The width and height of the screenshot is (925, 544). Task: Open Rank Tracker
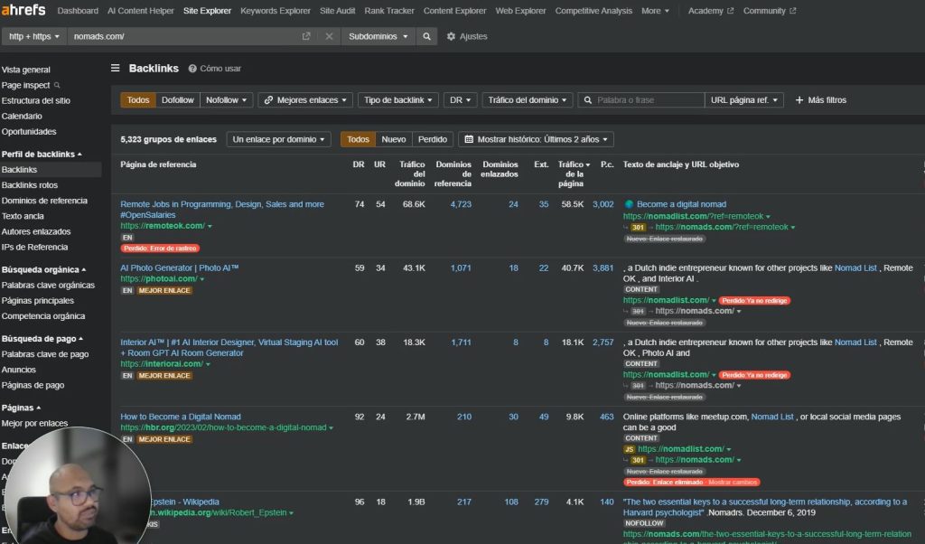(x=389, y=11)
